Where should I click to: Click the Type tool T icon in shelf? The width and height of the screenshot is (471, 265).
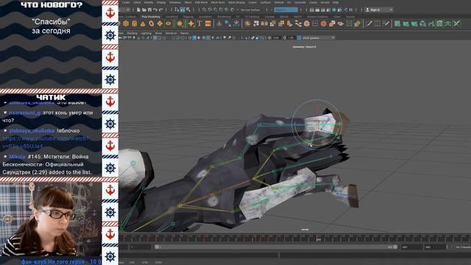(x=199, y=24)
